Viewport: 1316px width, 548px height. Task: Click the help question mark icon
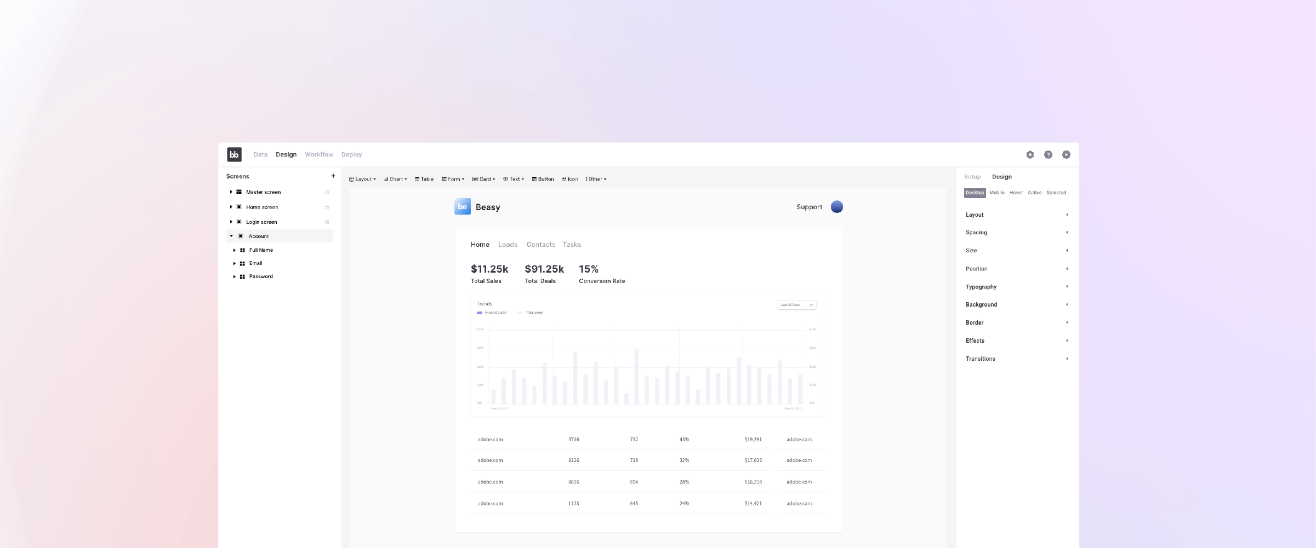(x=1048, y=154)
